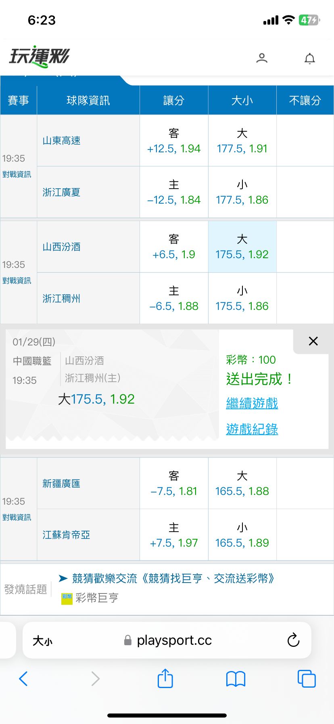Image resolution: width=334 pixels, height=724 pixels.
Task: Tap the 玩運彩 logo
Action: point(40,57)
